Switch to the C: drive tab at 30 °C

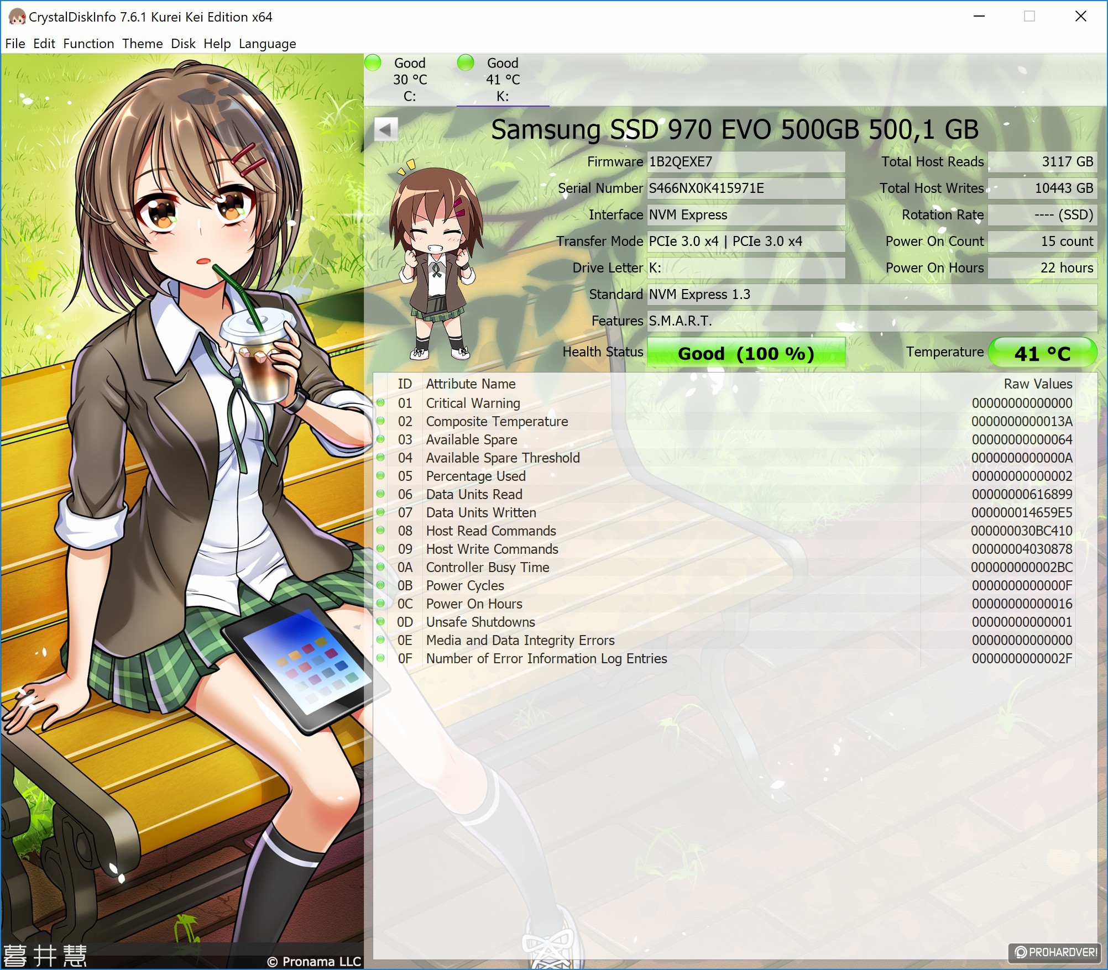pyautogui.click(x=410, y=80)
